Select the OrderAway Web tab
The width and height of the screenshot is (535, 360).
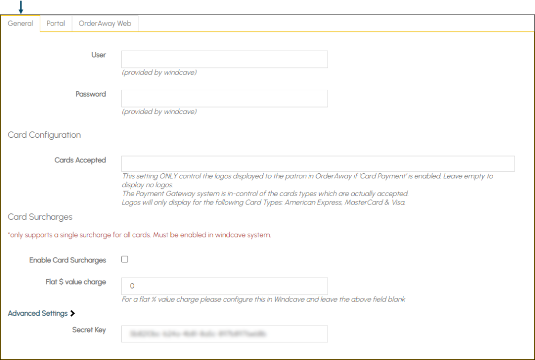[x=105, y=23]
